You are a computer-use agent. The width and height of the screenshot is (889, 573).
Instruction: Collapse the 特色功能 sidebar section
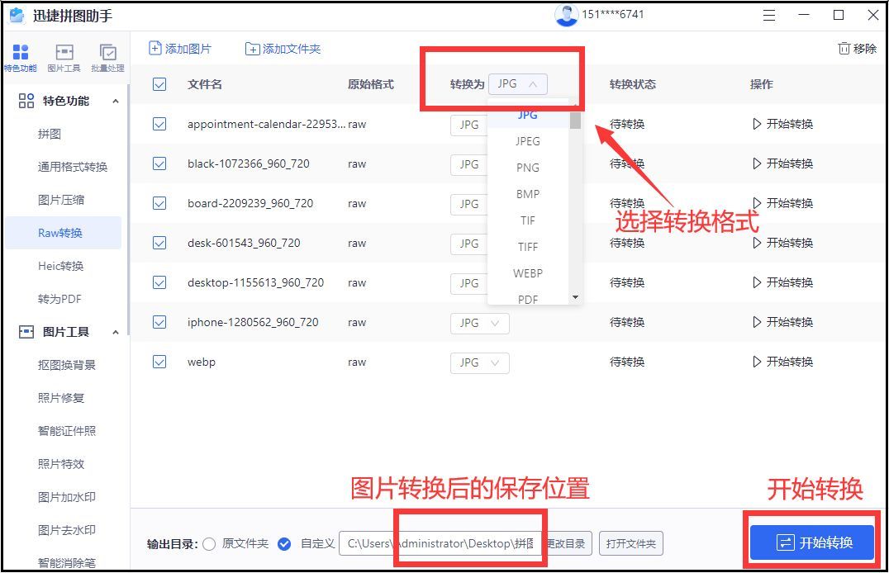[116, 102]
